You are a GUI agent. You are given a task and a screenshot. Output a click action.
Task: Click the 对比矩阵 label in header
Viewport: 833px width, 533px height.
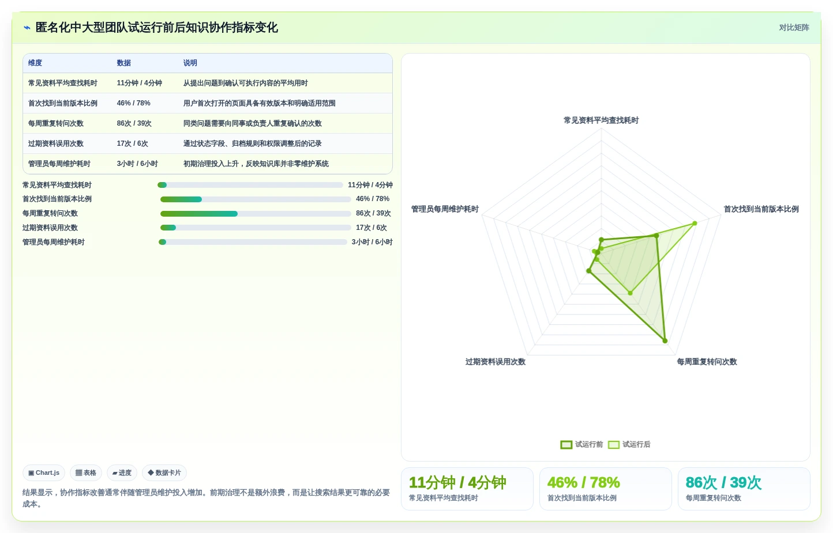[x=794, y=28]
